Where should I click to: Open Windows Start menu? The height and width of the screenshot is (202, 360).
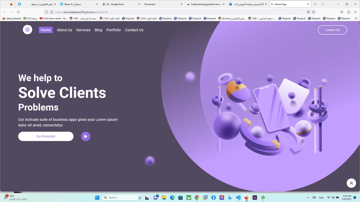tap(97, 197)
